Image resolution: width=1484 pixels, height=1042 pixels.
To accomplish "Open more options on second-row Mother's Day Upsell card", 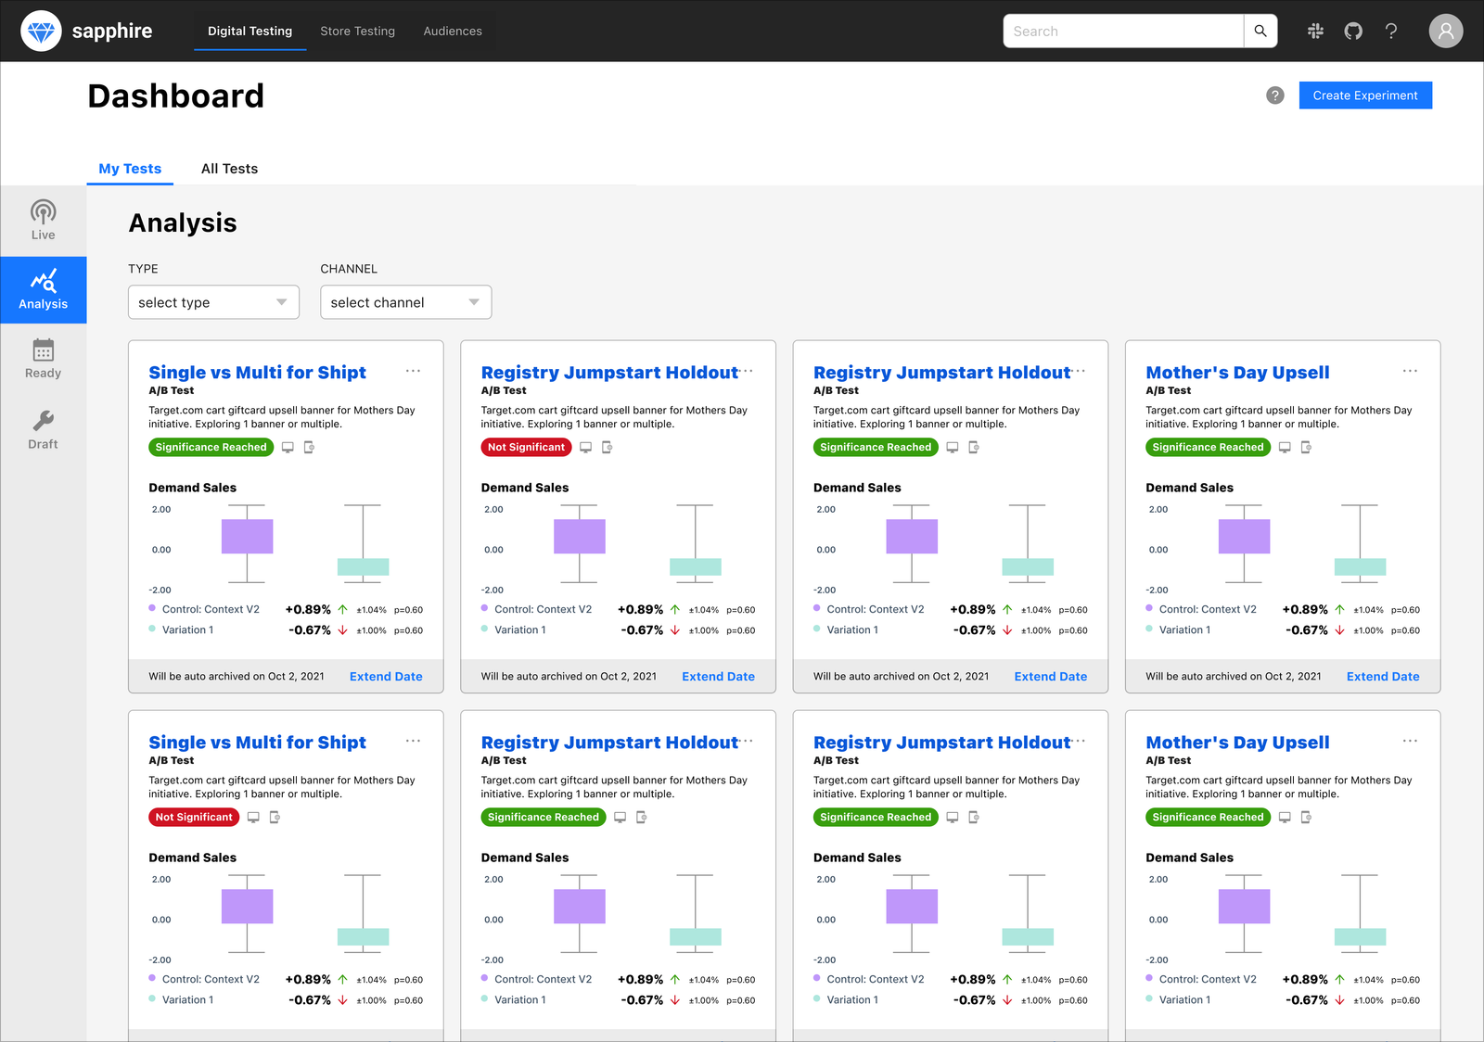I will point(1410,741).
